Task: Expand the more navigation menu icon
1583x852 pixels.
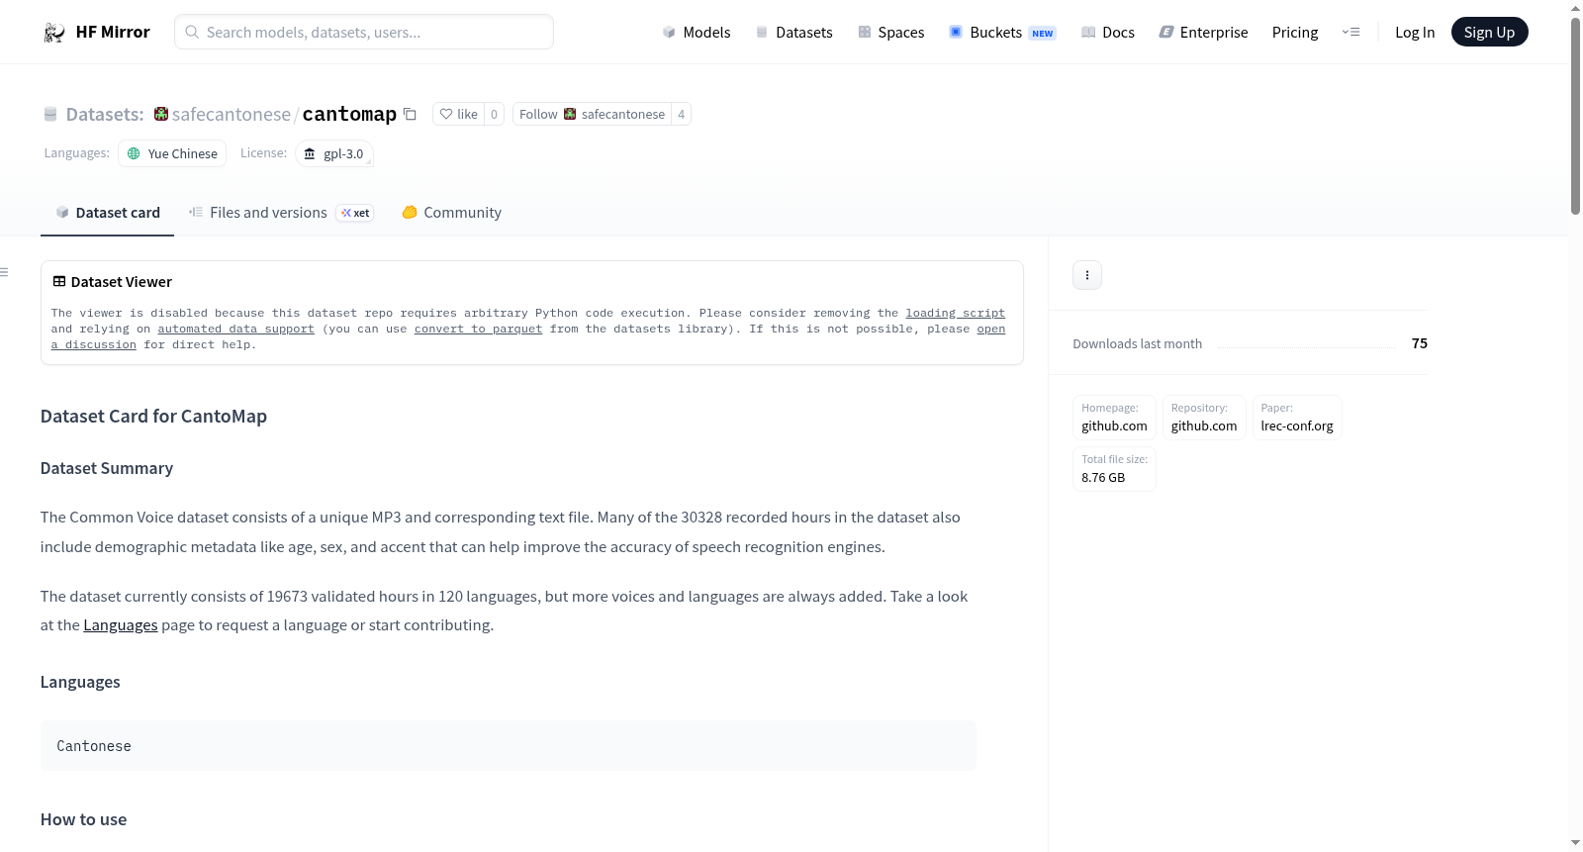Action: (1350, 32)
